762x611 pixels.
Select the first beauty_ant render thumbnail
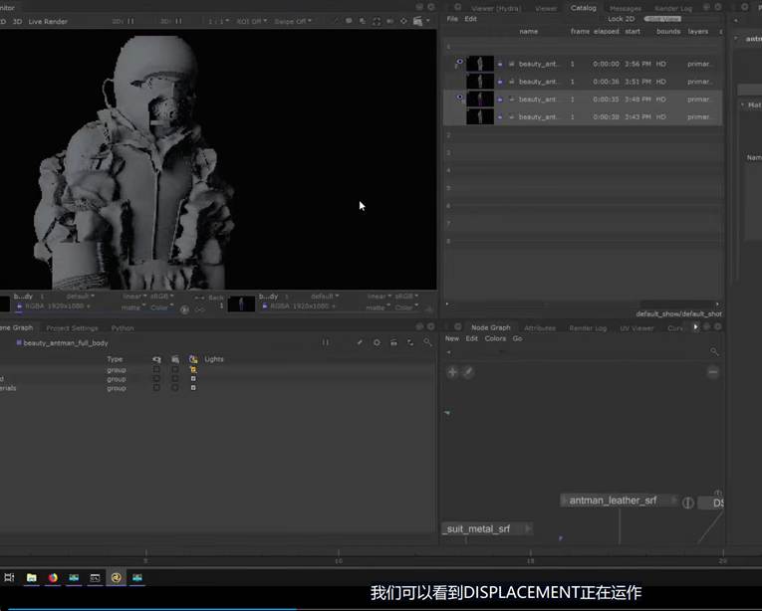click(481, 64)
